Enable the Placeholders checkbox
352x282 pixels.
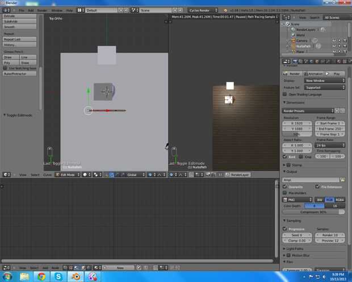[x=284, y=193]
